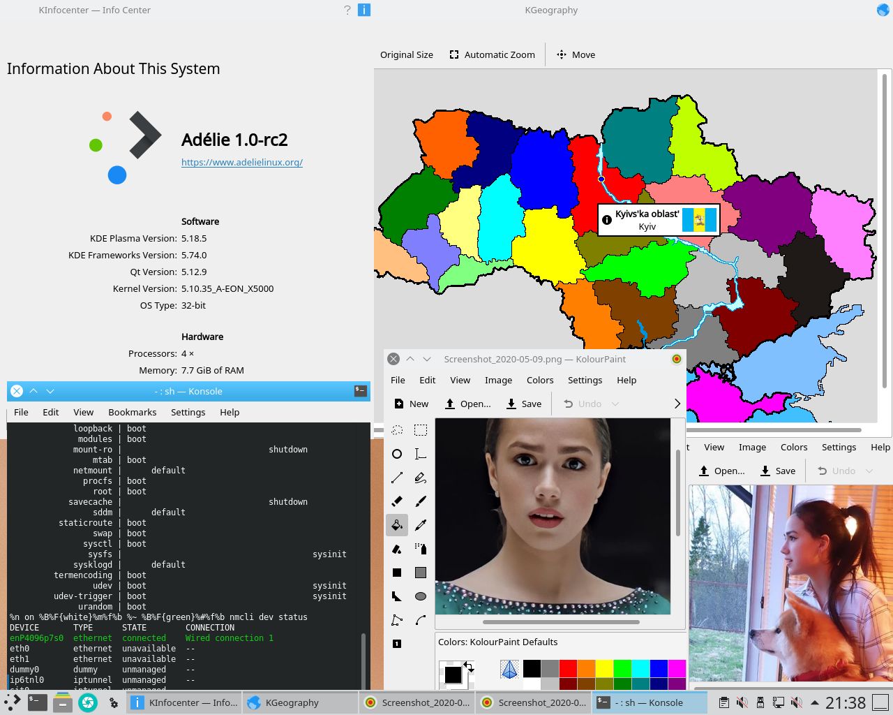Select the Flood Fill bucket tool

click(x=397, y=525)
